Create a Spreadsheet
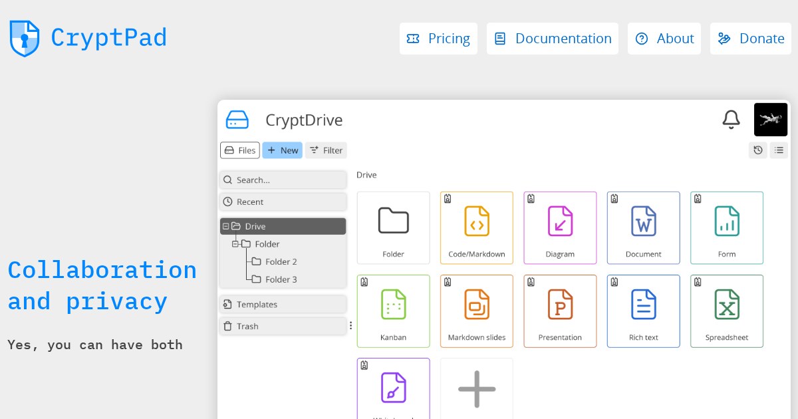Screen dimensions: 798x419 pyautogui.click(x=727, y=311)
